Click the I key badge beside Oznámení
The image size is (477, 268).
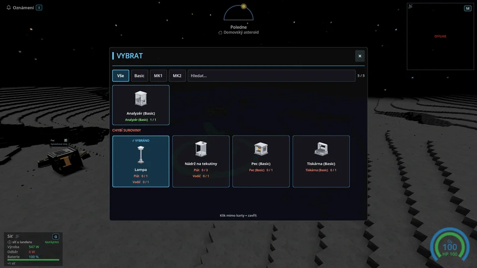tap(39, 7)
